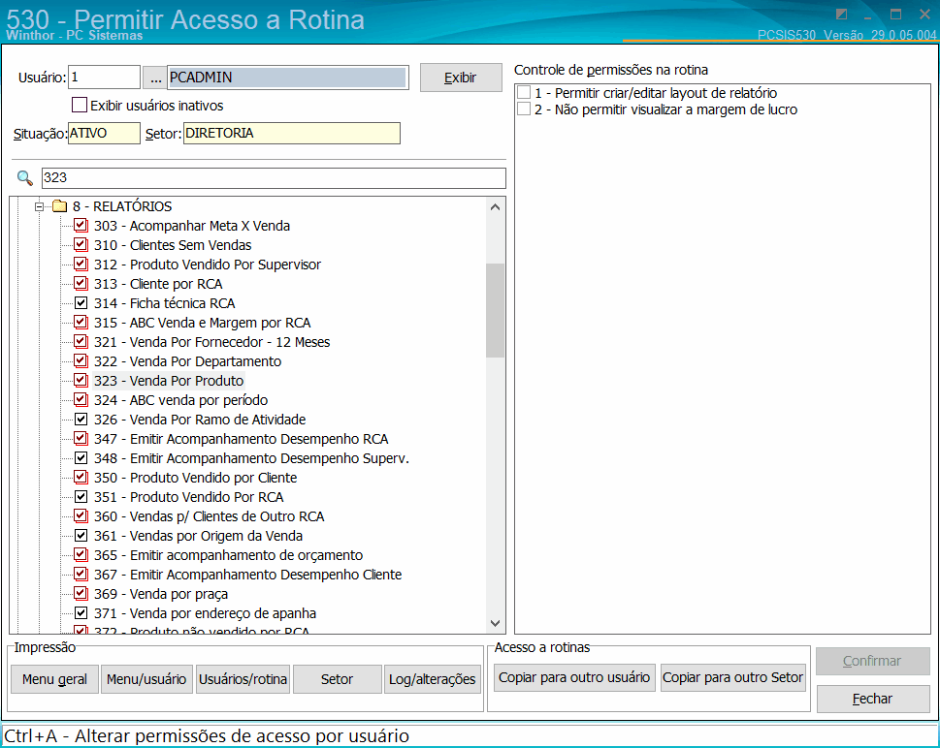The image size is (940, 748).
Task: Select 367 - Emitir Acompanhamento Desempenho Cliente
Action: (x=247, y=575)
